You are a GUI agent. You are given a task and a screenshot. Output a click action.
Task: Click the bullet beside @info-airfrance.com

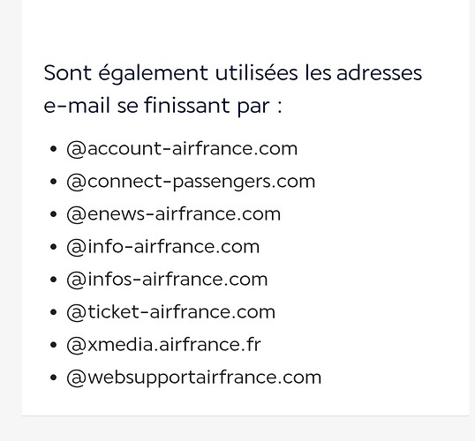click(x=53, y=247)
